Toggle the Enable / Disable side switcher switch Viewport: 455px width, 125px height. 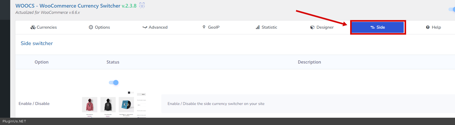click(114, 83)
